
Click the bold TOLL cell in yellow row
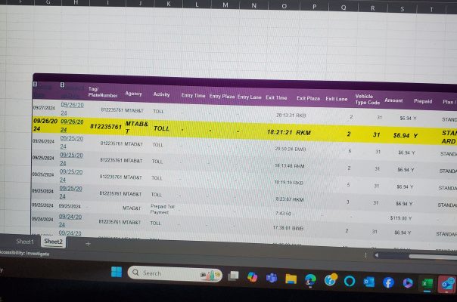161,128
